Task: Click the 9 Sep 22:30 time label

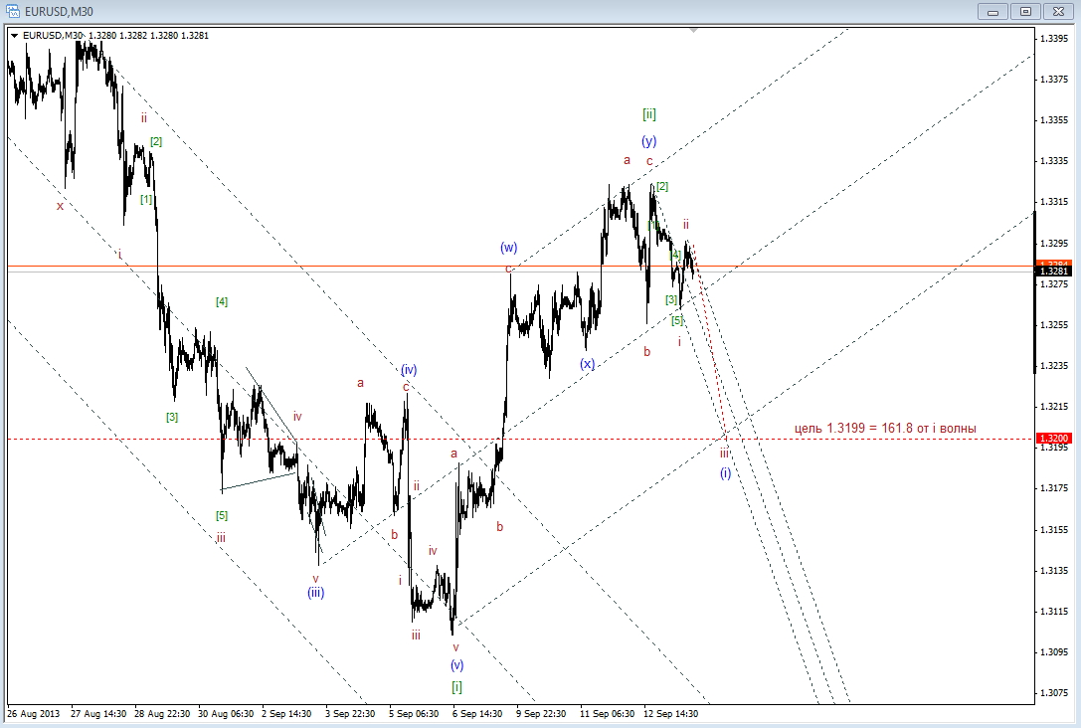Action: click(541, 713)
